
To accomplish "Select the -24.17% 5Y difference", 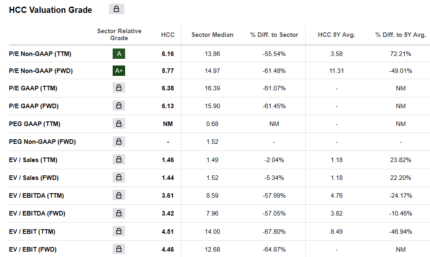I will coord(401,196).
